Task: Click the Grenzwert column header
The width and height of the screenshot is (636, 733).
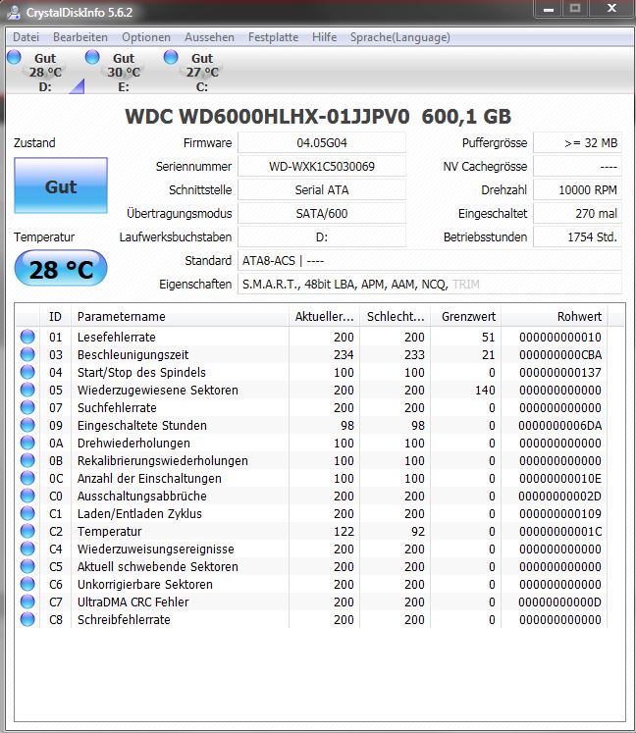Action: [466, 317]
